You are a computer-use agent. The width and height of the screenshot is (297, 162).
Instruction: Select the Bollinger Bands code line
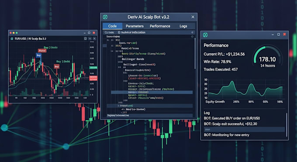(133, 59)
